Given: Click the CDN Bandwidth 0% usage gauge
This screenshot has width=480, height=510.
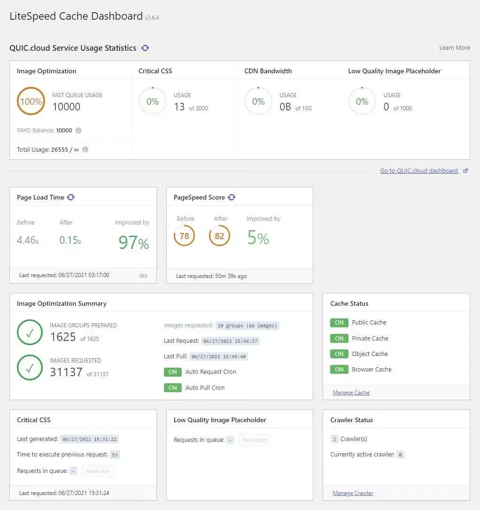Looking at the screenshot, I should [258, 101].
